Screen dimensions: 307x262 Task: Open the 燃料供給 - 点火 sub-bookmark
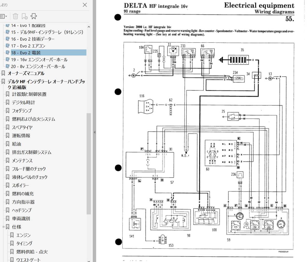coord(32,252)
